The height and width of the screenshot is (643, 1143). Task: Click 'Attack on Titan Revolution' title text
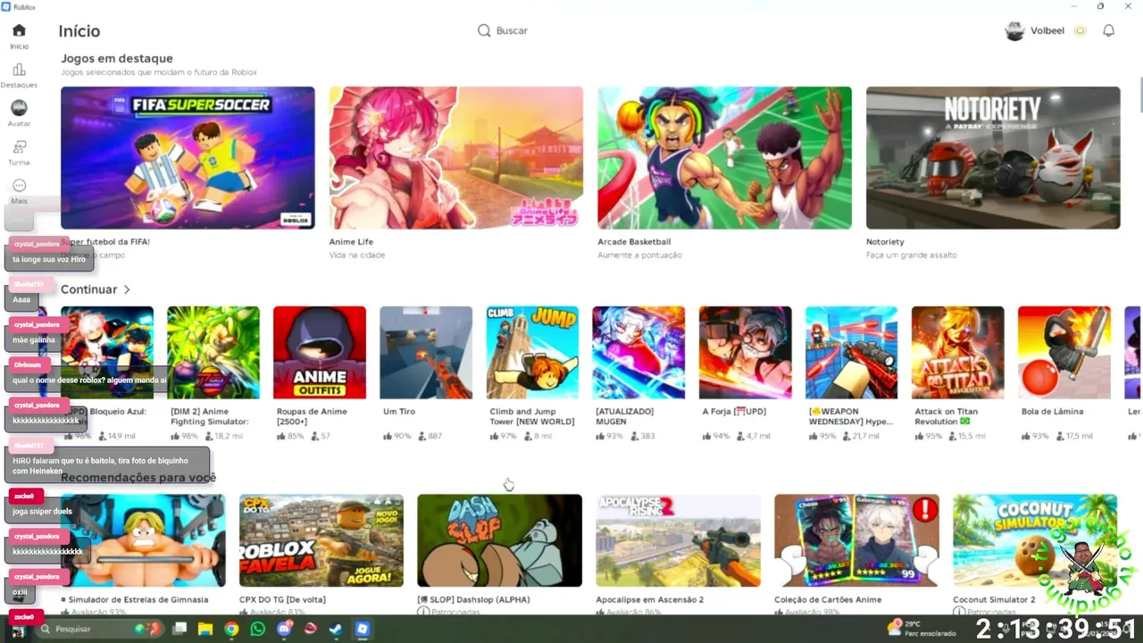tap(947, 416)
